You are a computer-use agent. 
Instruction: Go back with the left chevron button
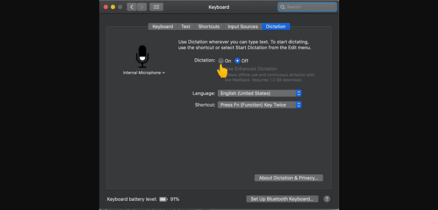[132, 7]
